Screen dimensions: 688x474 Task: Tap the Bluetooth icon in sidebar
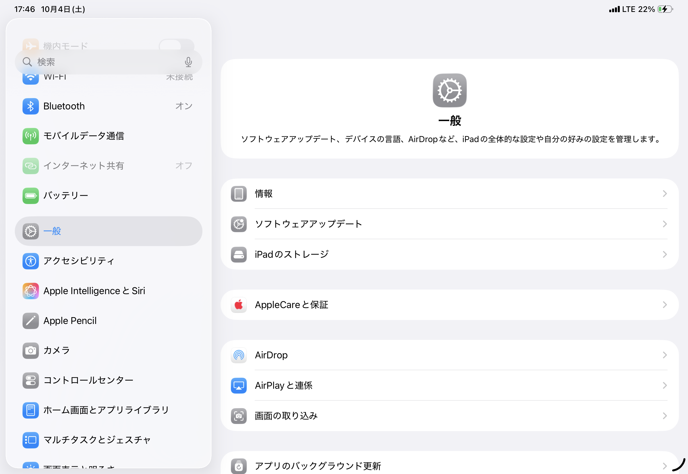(31, 106)
